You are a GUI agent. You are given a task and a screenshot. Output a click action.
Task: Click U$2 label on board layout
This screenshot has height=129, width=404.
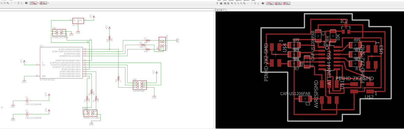click(x=369, y=97)
